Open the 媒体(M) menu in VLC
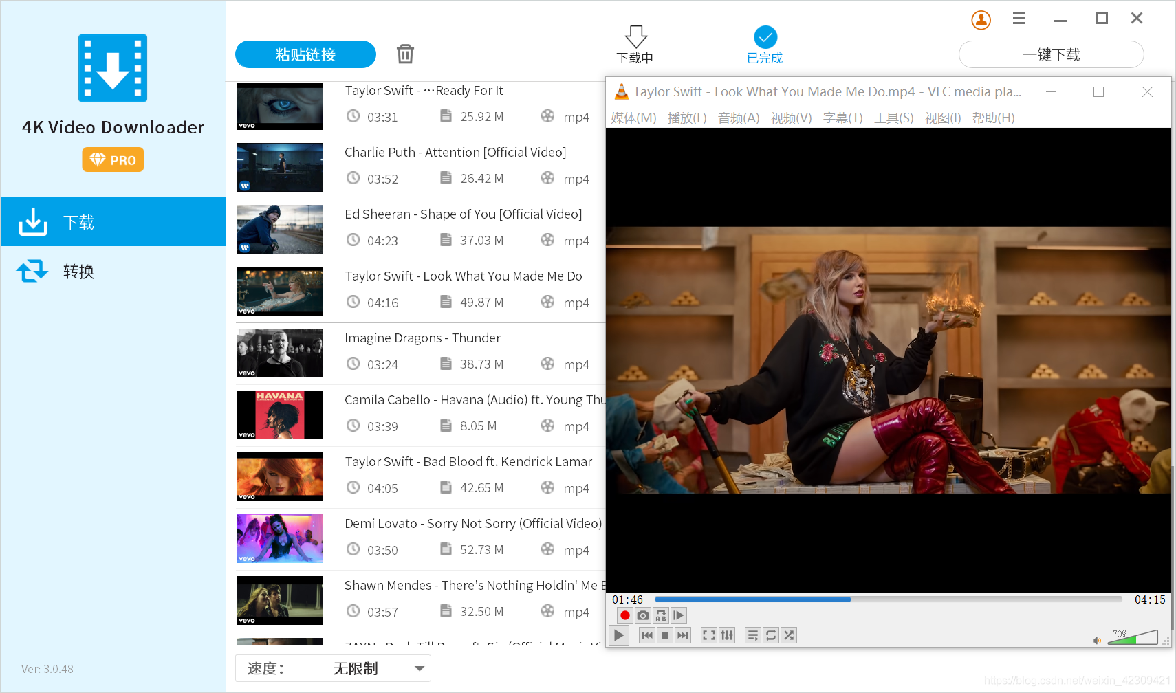Viewport: 1176px width, 693px height. pyautogui.click(x=633, y=118)
